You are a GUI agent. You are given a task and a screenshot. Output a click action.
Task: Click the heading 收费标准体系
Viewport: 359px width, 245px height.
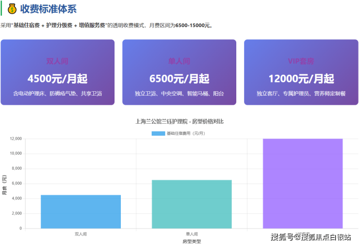tap(49, 9)
